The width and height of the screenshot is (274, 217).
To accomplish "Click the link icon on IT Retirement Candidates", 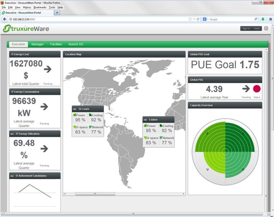I will (12, 176).
